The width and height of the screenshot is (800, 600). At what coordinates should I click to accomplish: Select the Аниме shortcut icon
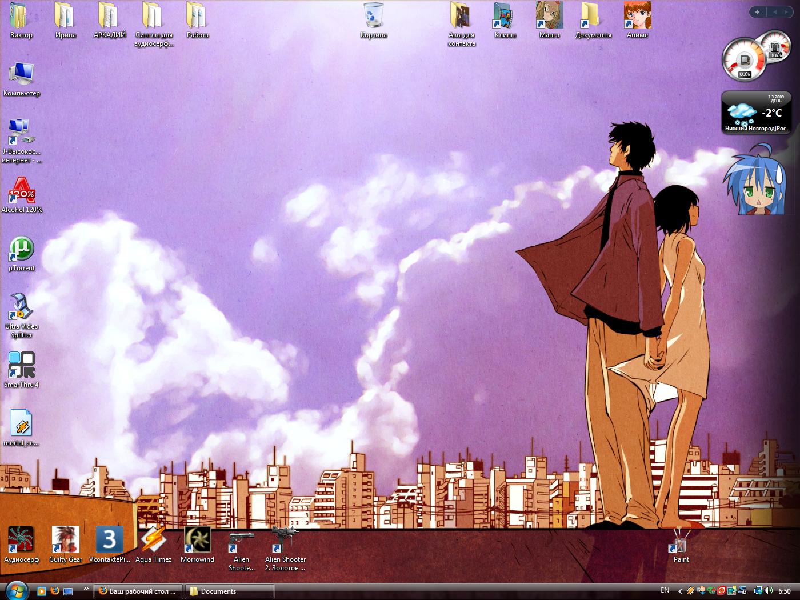point(637,20)
